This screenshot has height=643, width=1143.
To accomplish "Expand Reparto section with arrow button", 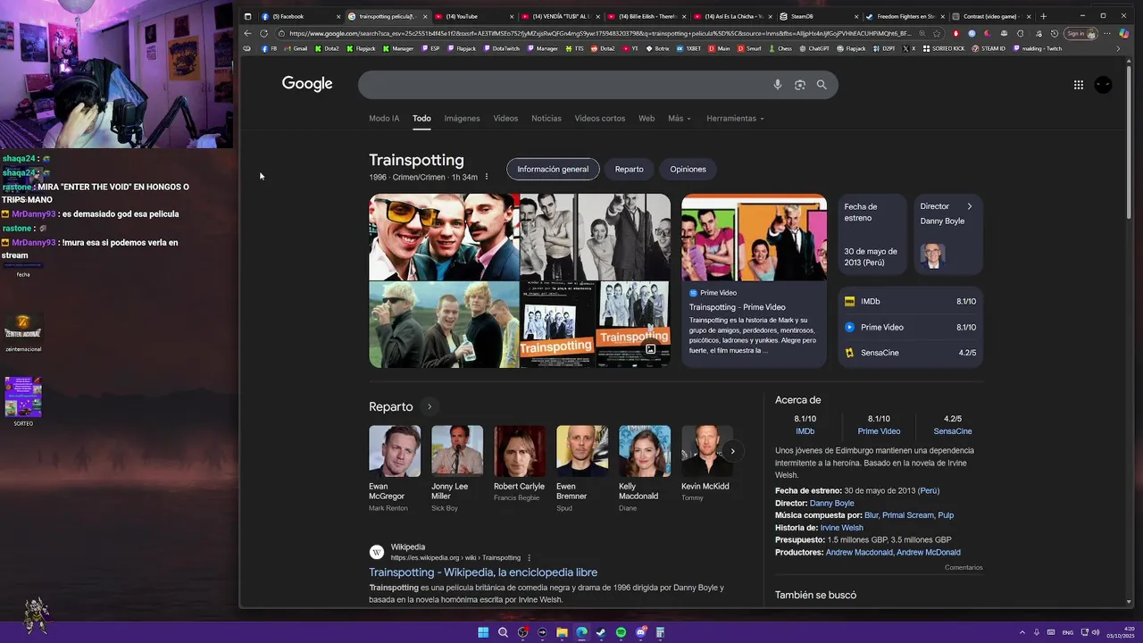I will pyautogui.click(x=430, y=406).
